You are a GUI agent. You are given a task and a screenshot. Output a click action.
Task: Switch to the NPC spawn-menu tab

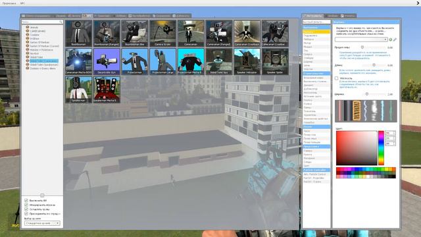pos(87,16)
